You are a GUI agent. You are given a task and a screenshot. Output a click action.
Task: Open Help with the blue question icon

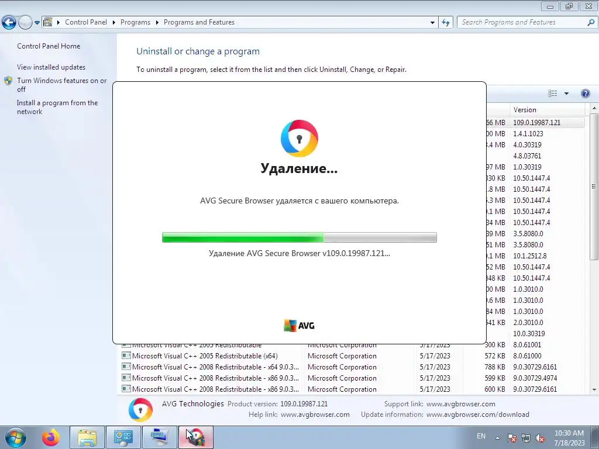click(x=585, y=94)
